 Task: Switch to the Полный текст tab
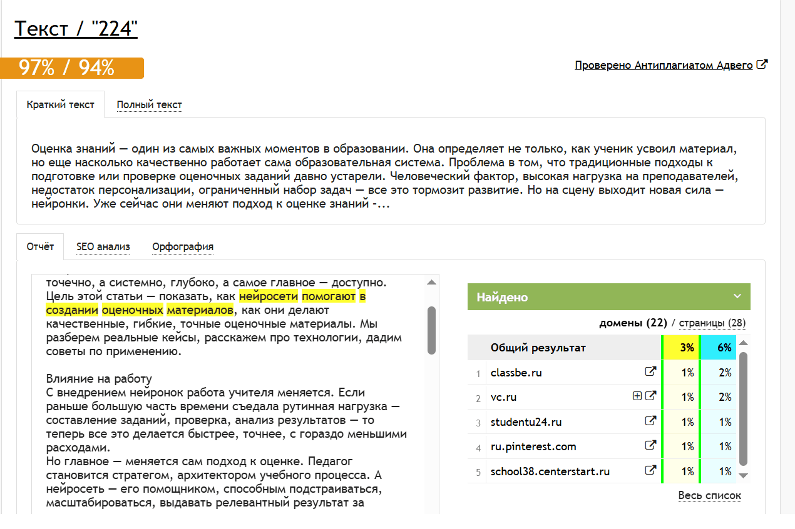pos(149,104)
